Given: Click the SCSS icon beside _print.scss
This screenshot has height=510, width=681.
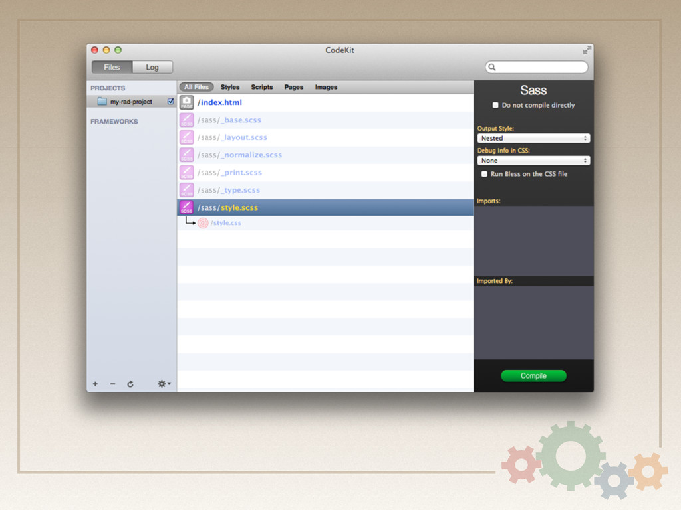Looking at the screenshot, I should coord(187,173).
